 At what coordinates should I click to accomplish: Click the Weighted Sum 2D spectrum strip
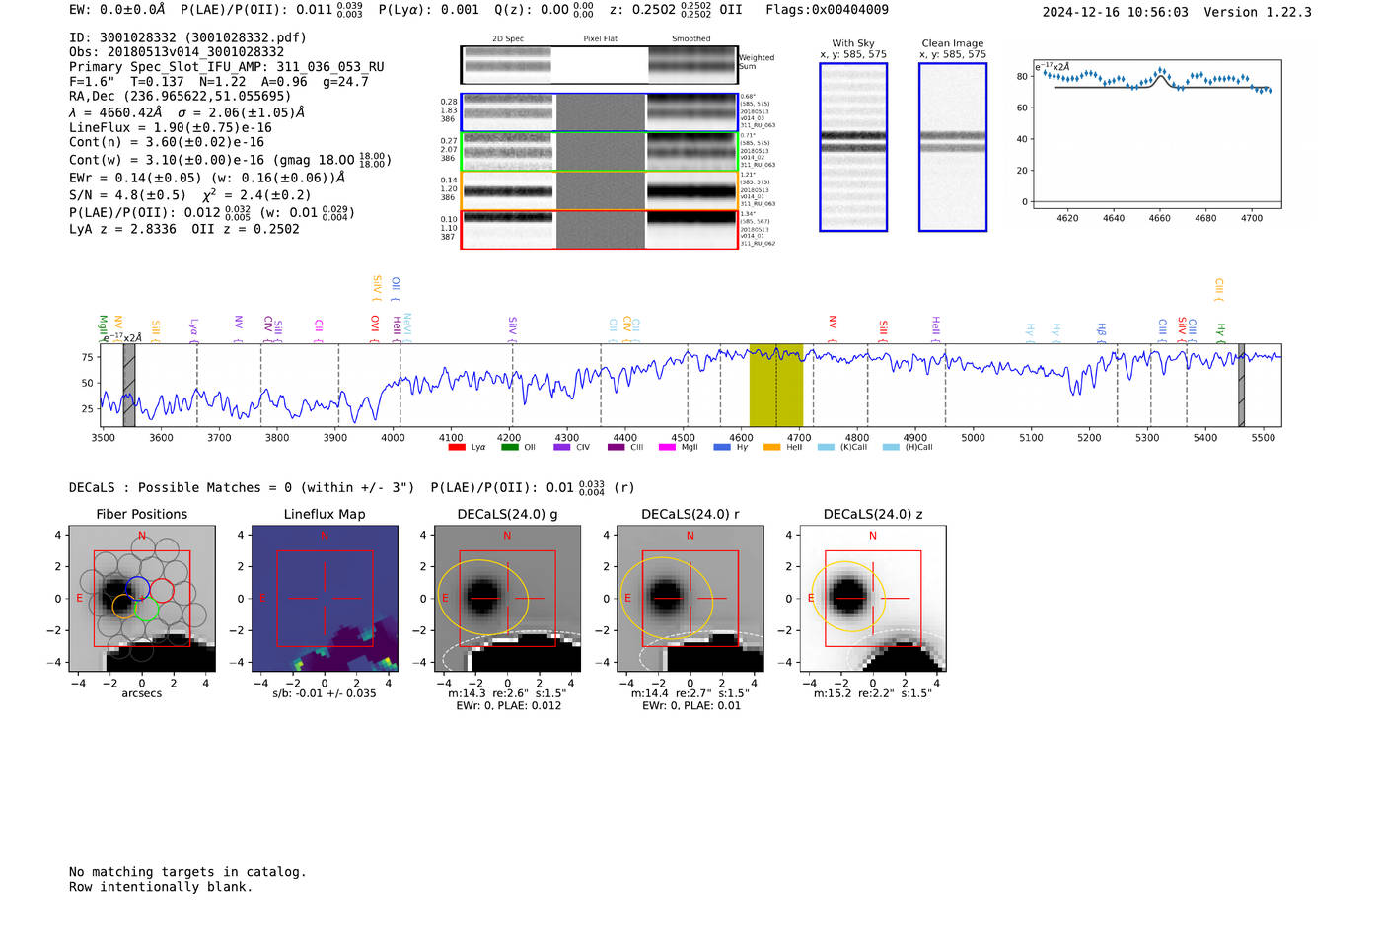tap(599, 65)
